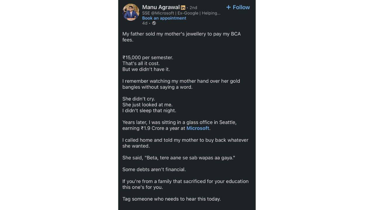Open the Microsoft company mention link

pyautogui.click(x=198, y=128)
